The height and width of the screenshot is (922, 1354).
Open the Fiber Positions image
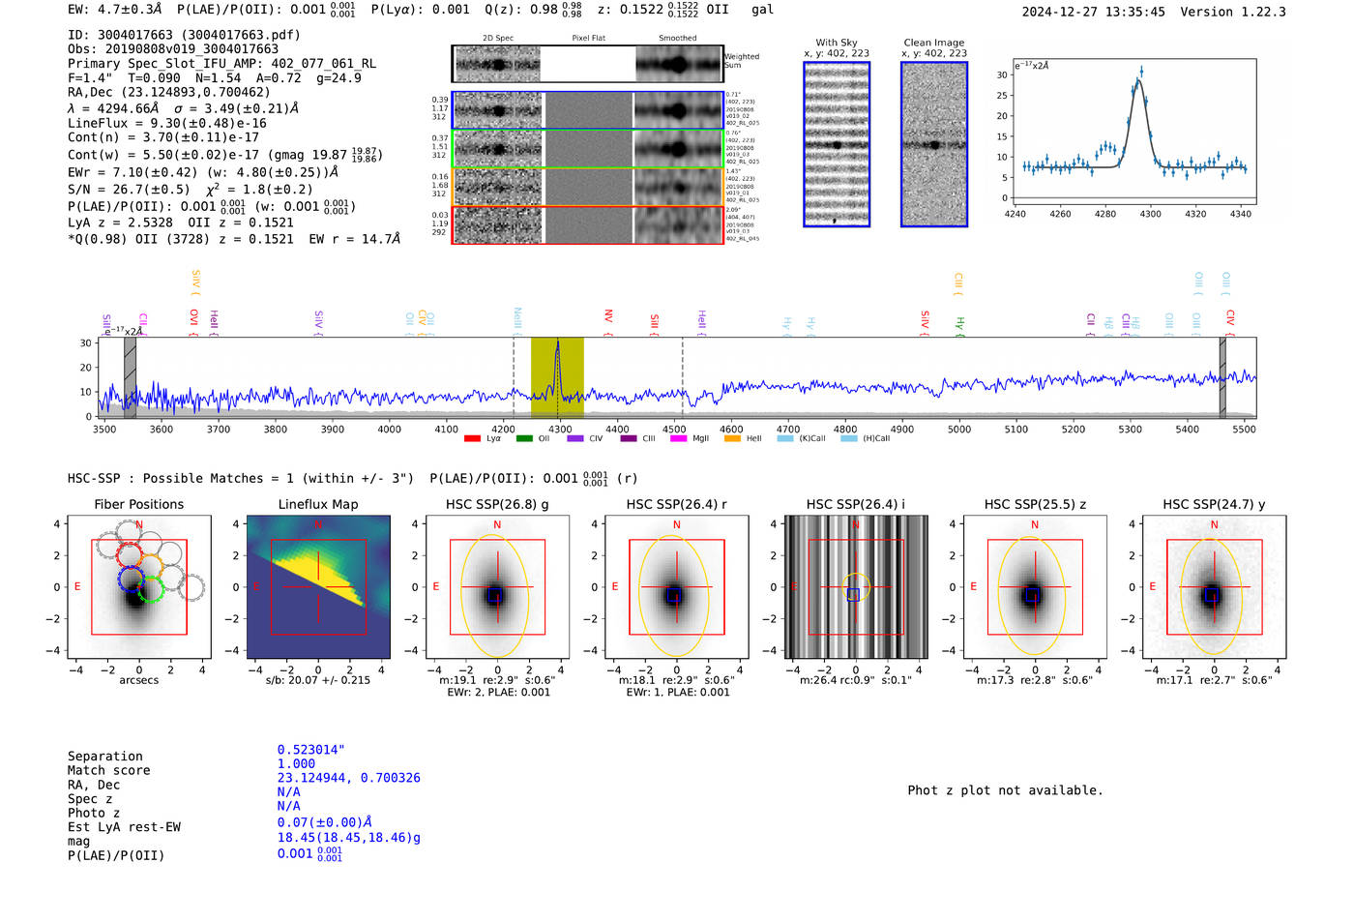click(x=139, y=587)
